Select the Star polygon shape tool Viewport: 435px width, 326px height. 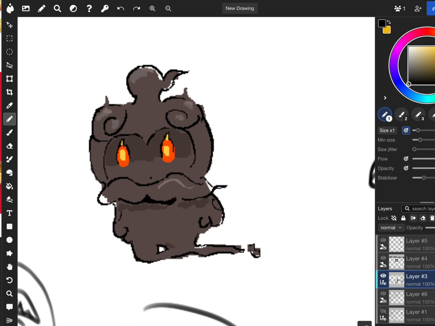[x=9, y=253]
